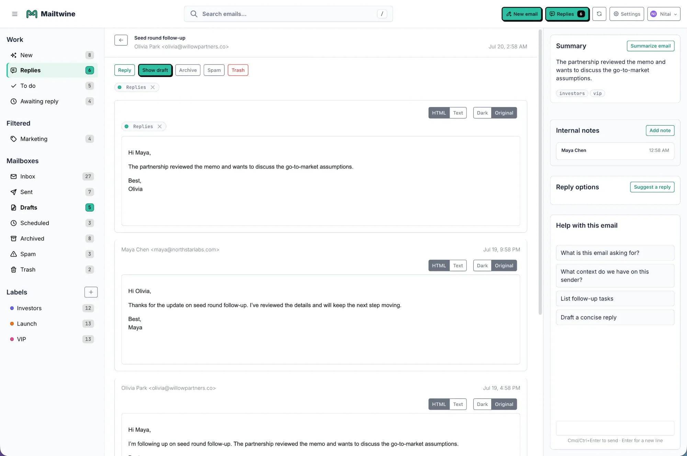Open the Trash mailbox

point(52,270)
